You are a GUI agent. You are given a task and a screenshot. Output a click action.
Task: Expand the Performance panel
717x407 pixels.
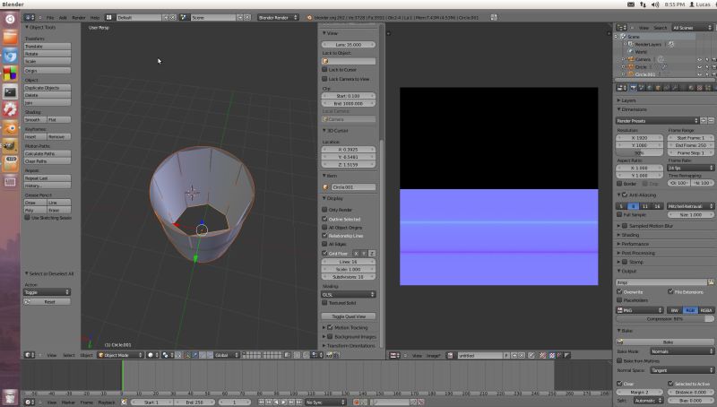635,244
